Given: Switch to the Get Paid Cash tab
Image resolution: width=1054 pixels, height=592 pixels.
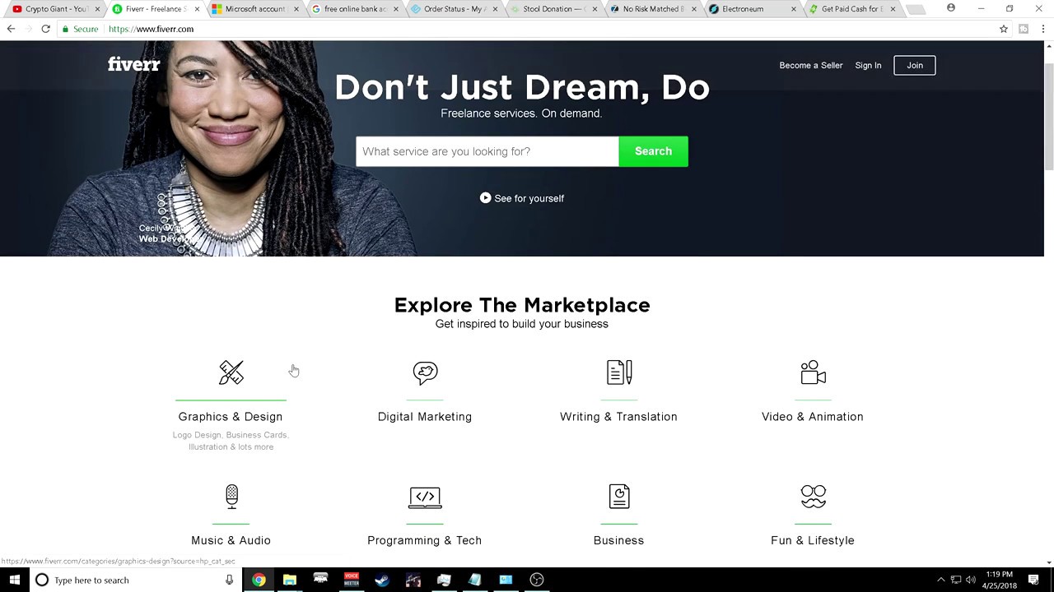Looking at the screenshot, I should (851, 9).
